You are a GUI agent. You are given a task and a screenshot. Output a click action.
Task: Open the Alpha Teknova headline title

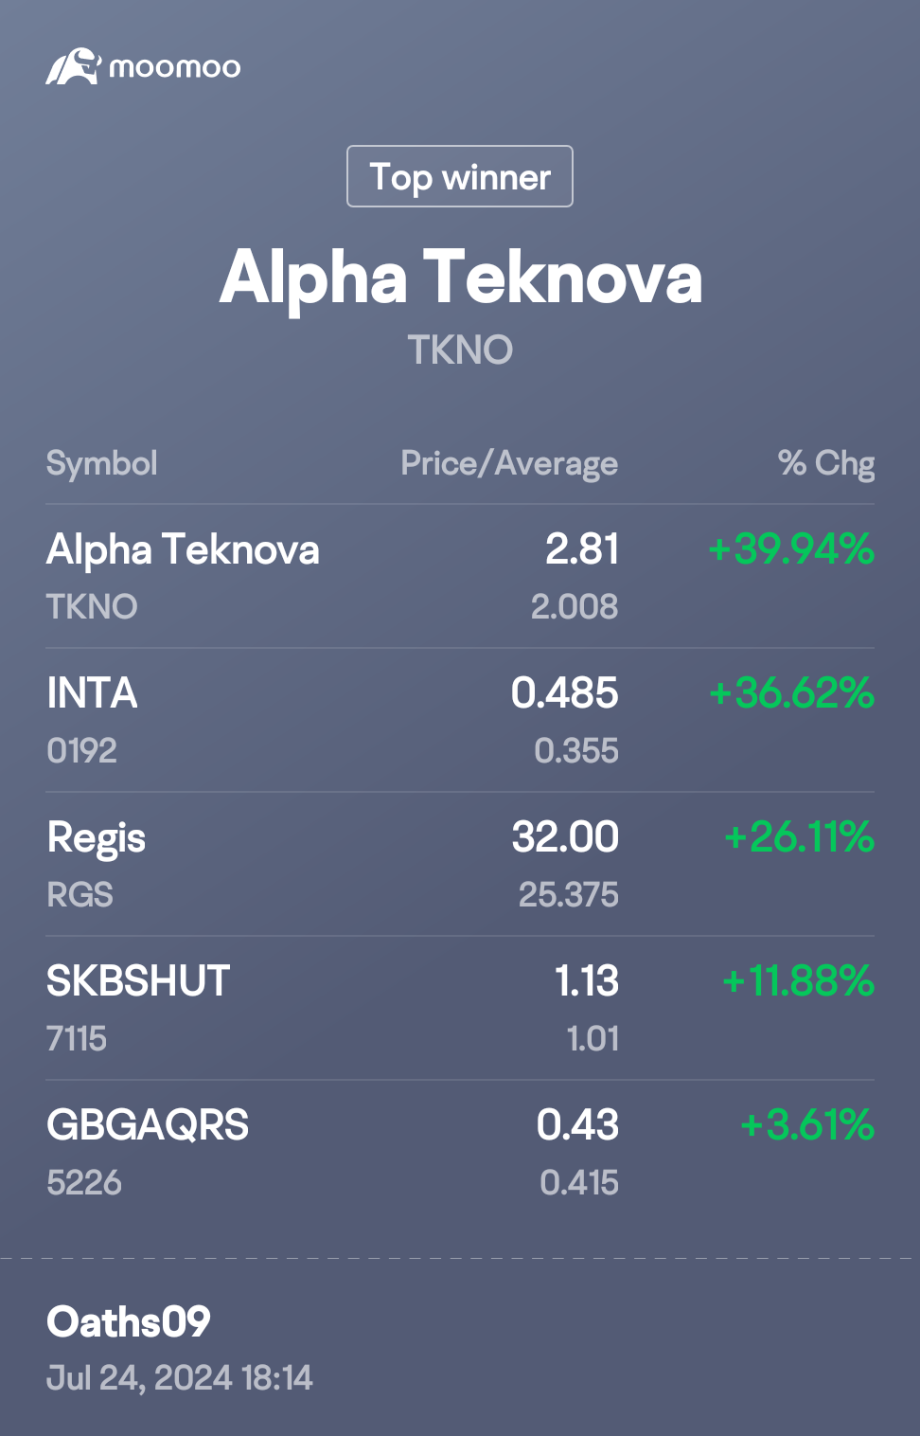pos(461,278)
